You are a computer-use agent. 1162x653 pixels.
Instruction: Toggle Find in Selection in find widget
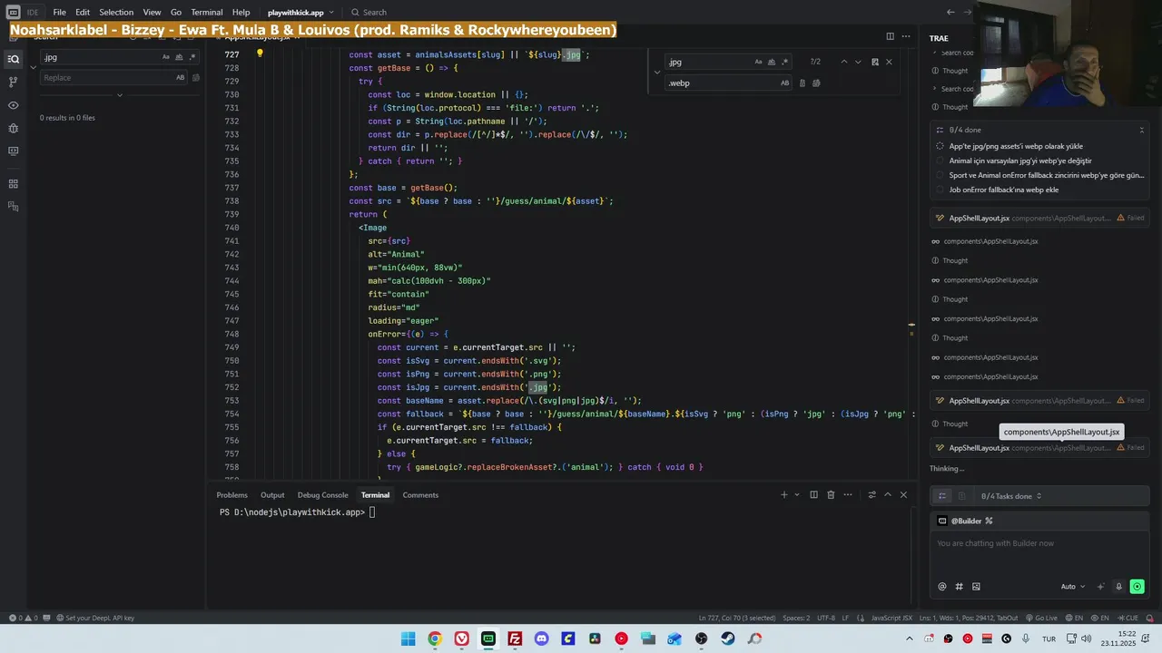874,62
